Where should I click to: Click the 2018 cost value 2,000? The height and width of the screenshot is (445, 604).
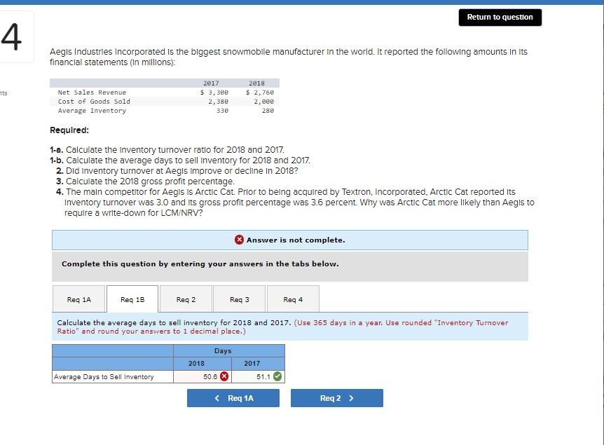point(264,102)
